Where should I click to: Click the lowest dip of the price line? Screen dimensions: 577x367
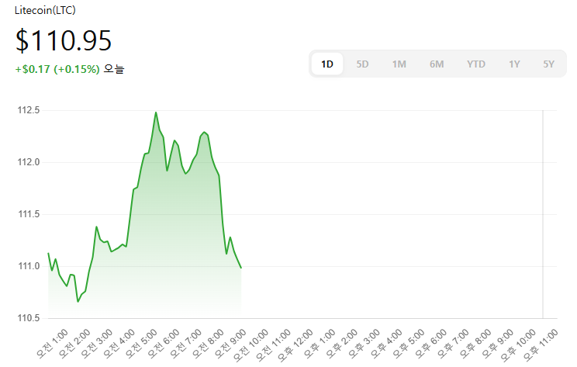(x=78, y=302)
